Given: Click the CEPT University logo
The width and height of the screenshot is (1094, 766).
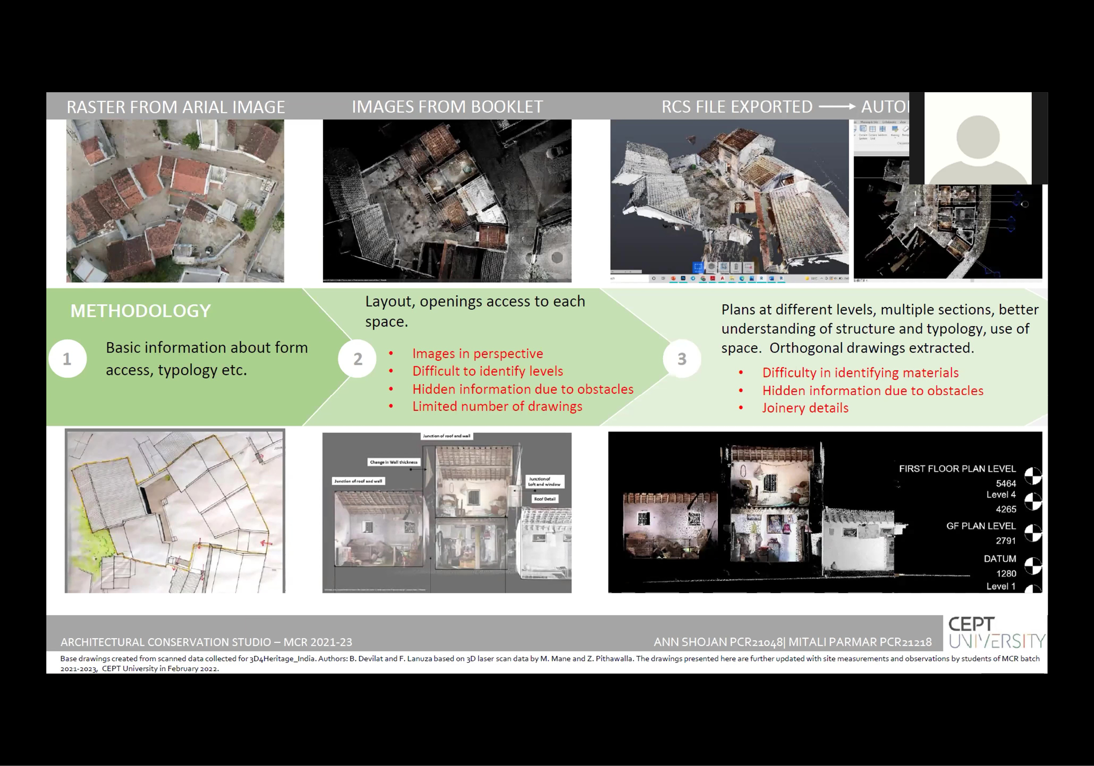Looking at the screenshot, I should point(995,633).
